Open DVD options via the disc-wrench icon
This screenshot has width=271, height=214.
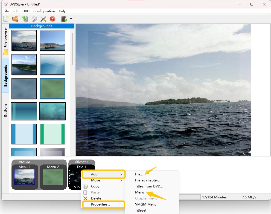34,19
